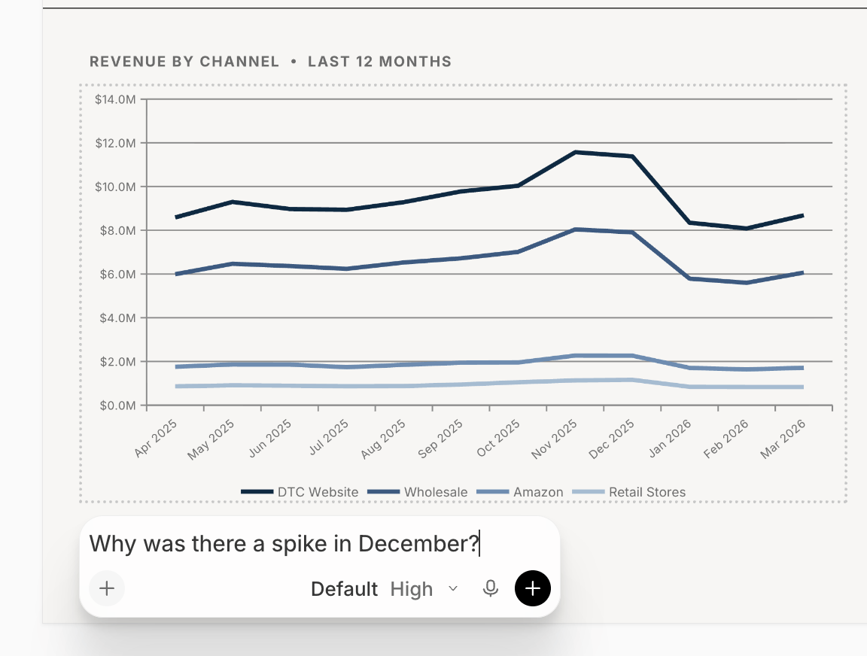This screenshot has height=656, width=867.
Task: Click the 'Nov 2025' axis label
Action: point(554,439)
